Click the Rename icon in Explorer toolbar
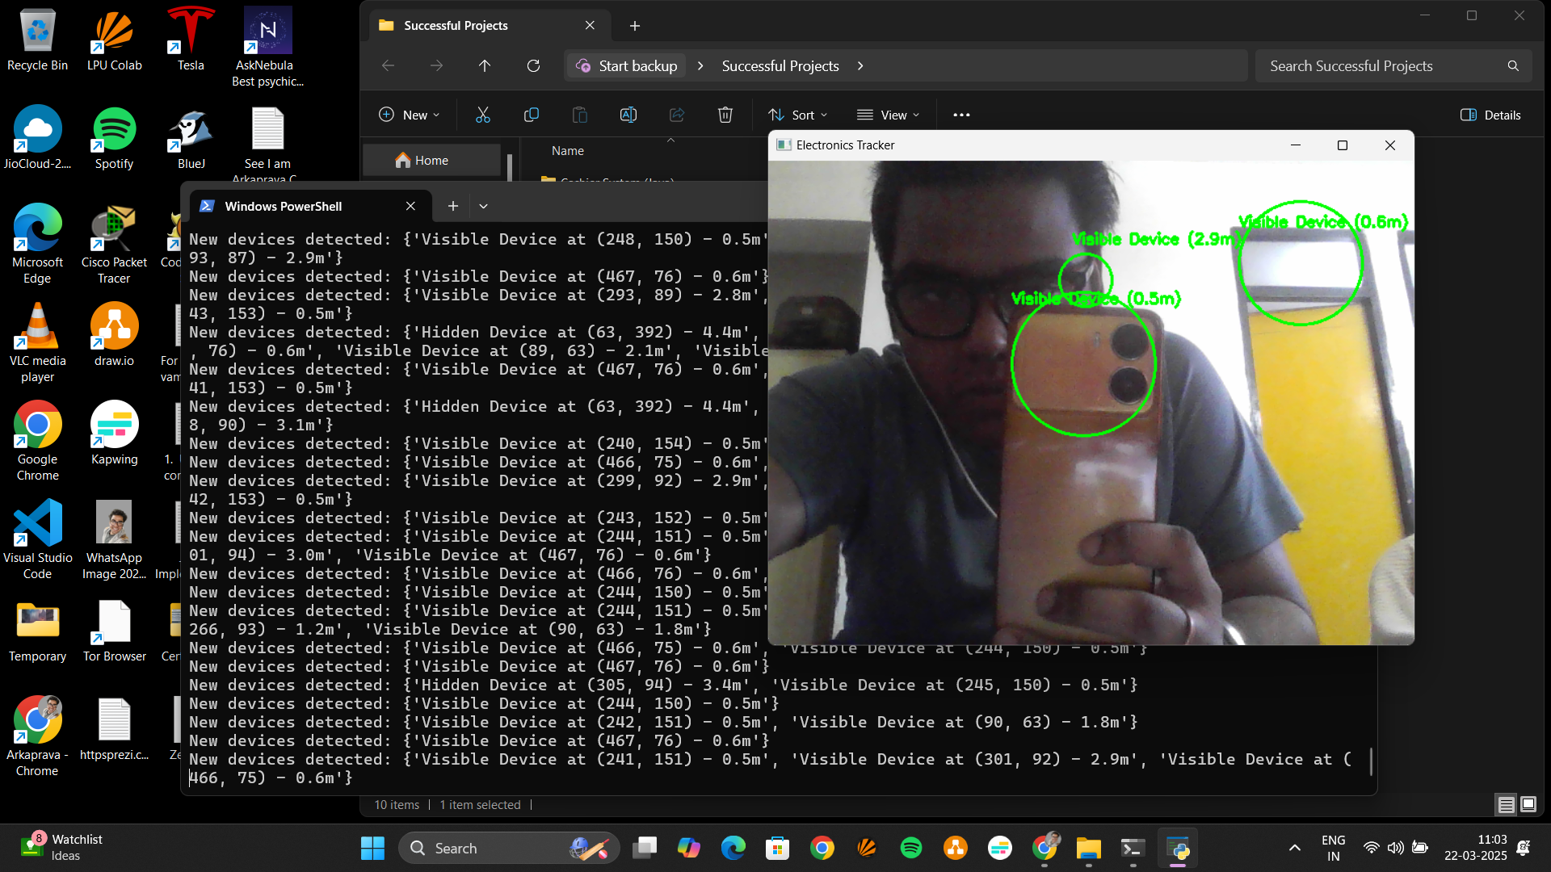The width and height of the screenshot is (1551, 872). (628, 115)
